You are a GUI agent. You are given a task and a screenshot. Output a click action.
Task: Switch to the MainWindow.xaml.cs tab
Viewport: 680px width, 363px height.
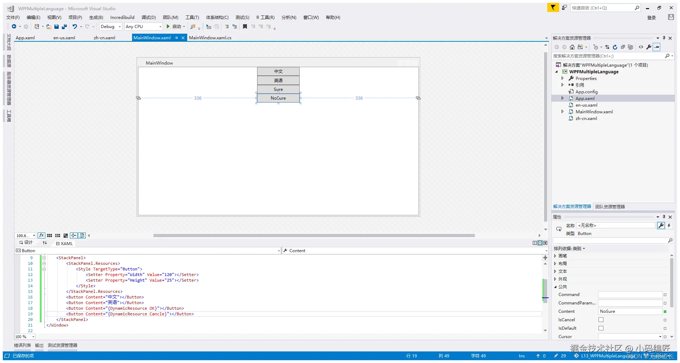point(210,38)
